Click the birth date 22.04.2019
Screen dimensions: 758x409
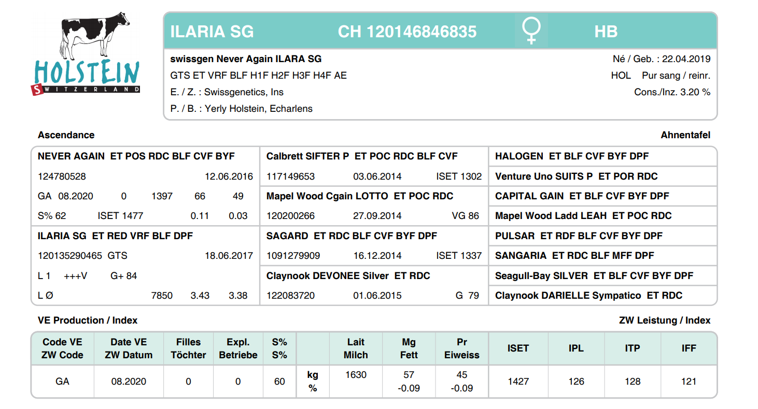[x=686, y=59]
